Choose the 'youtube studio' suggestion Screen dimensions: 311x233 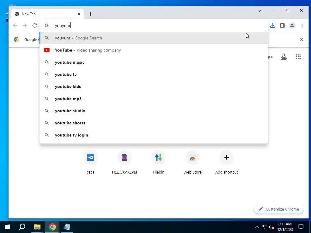click(x=154, y=111)
